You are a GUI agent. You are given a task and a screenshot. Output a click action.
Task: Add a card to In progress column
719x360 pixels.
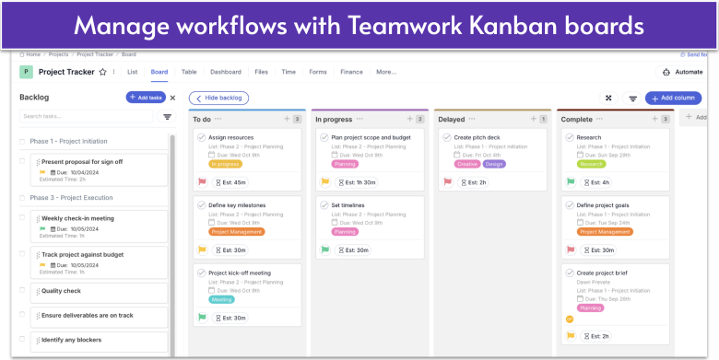(410, 119)
